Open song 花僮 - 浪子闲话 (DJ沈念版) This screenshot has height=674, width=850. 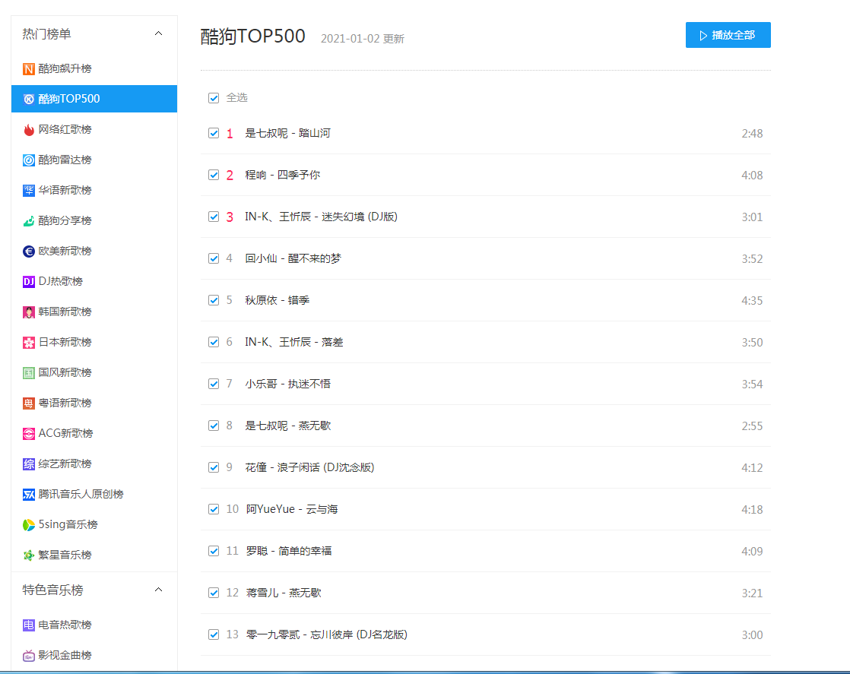(309, 467)
